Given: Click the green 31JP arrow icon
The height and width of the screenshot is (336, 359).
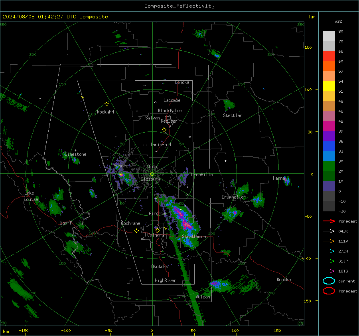Looking at the screenshot, I should 329,261.
